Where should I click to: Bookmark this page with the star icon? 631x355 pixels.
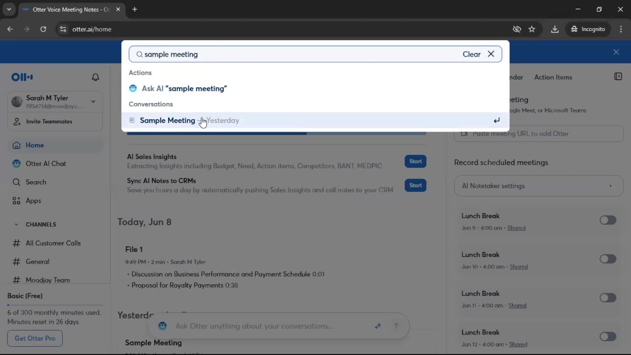click(532, 29)
